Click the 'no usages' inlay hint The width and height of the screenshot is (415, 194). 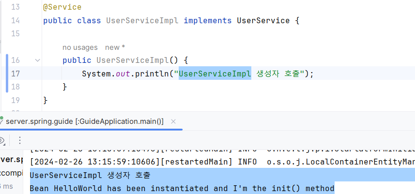pos(80,47)
